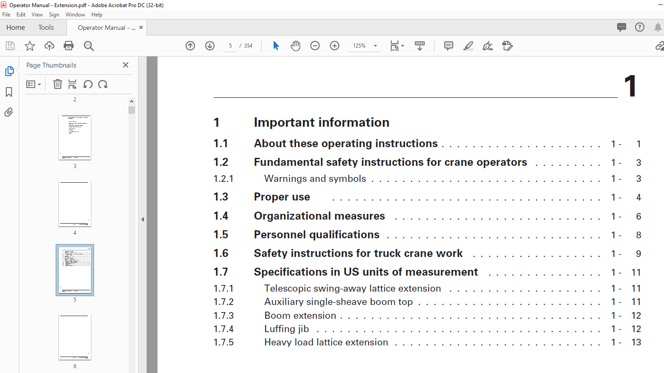Viewport: 664px width, 373px height.
Task: Go to the next page arrow
Action: [210, 46]
